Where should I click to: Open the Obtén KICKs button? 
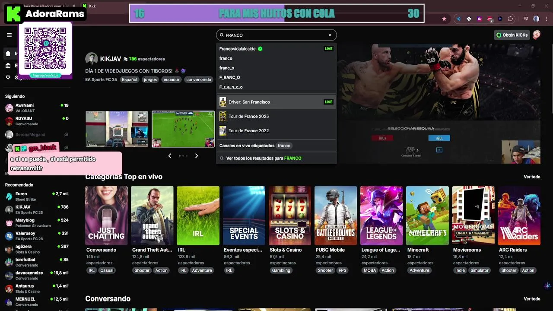coord(512,35)
